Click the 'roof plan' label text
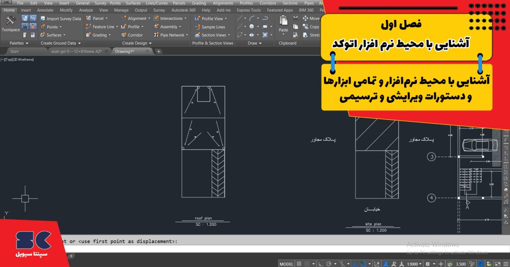The height and width of the screenshot is (267, 510). [203, 218]
